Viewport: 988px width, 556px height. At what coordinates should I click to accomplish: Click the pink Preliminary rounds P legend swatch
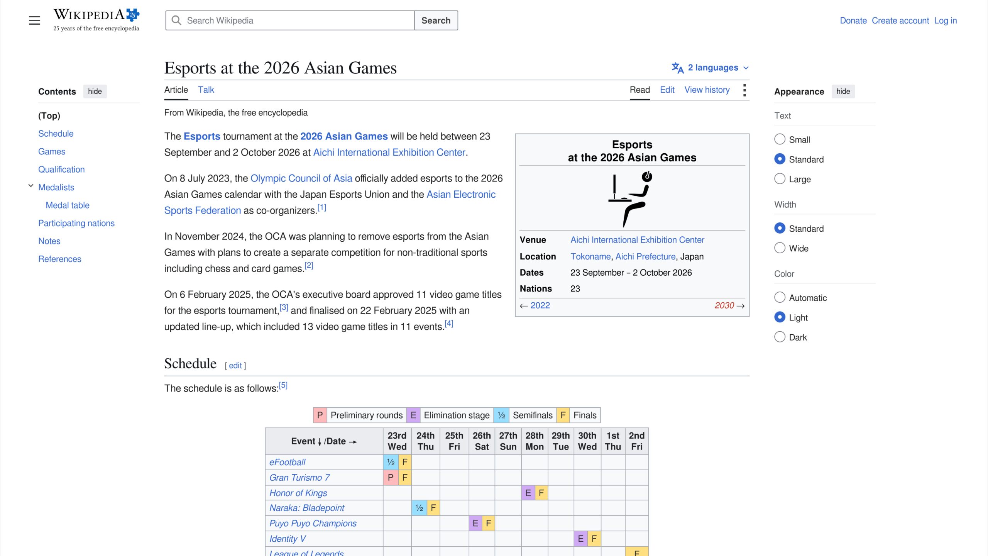[320, 415]
